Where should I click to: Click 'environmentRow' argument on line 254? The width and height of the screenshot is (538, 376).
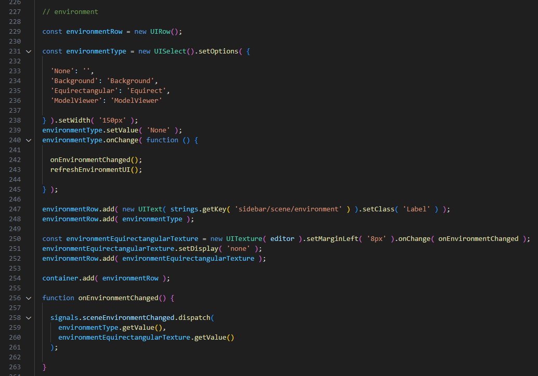[x=130, y=278]
